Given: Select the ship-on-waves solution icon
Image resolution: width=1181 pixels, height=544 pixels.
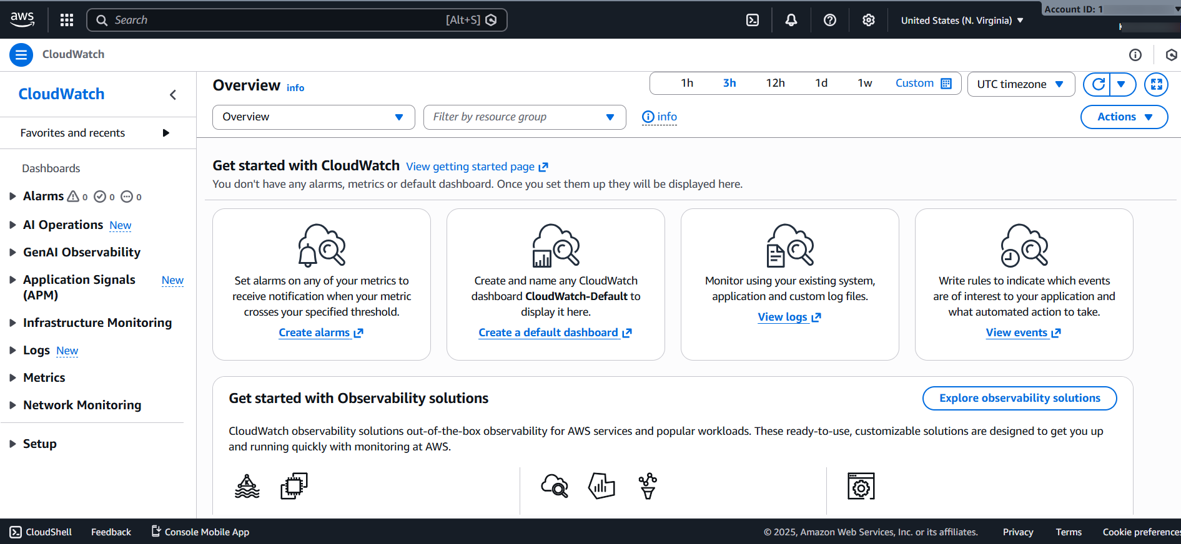Looking at the screenshot, I should point(247,486).
